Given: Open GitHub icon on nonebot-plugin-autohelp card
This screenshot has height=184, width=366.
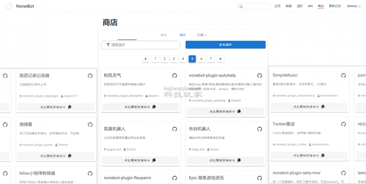Looking at the screenshot, I should coord(260,75).
